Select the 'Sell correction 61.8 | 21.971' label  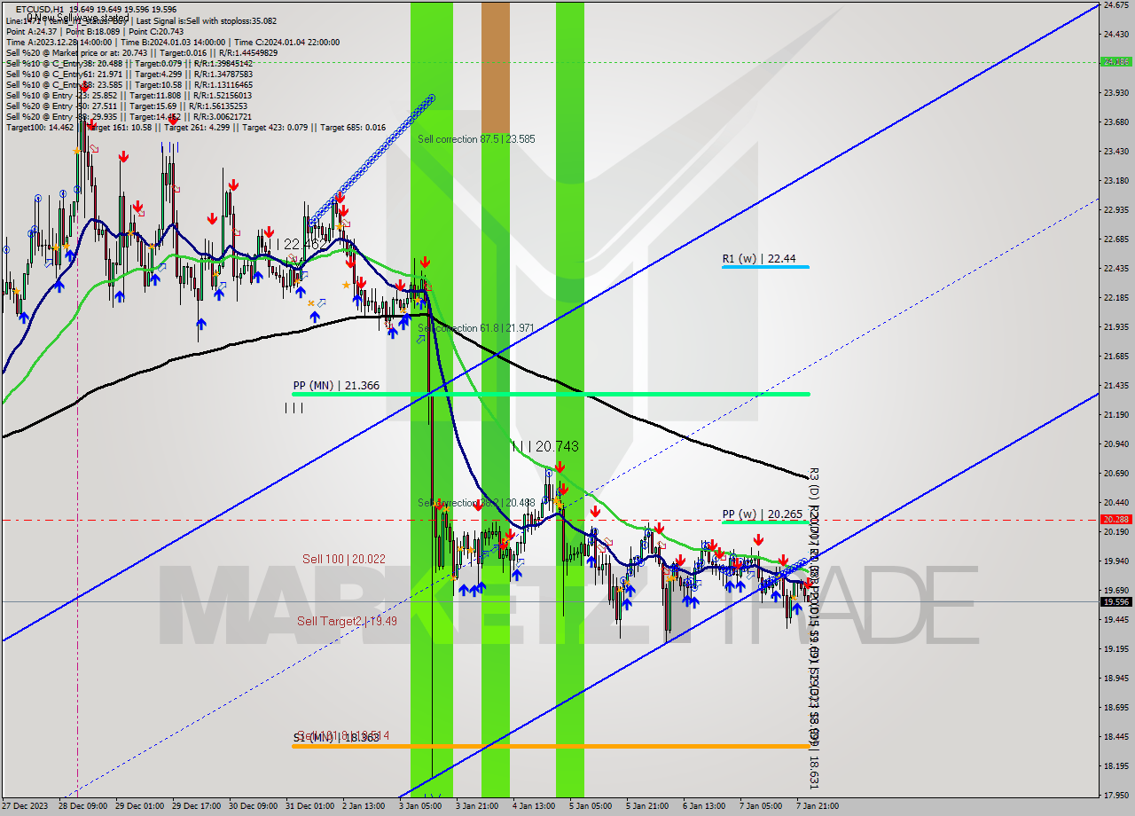(x=476, y=328)
